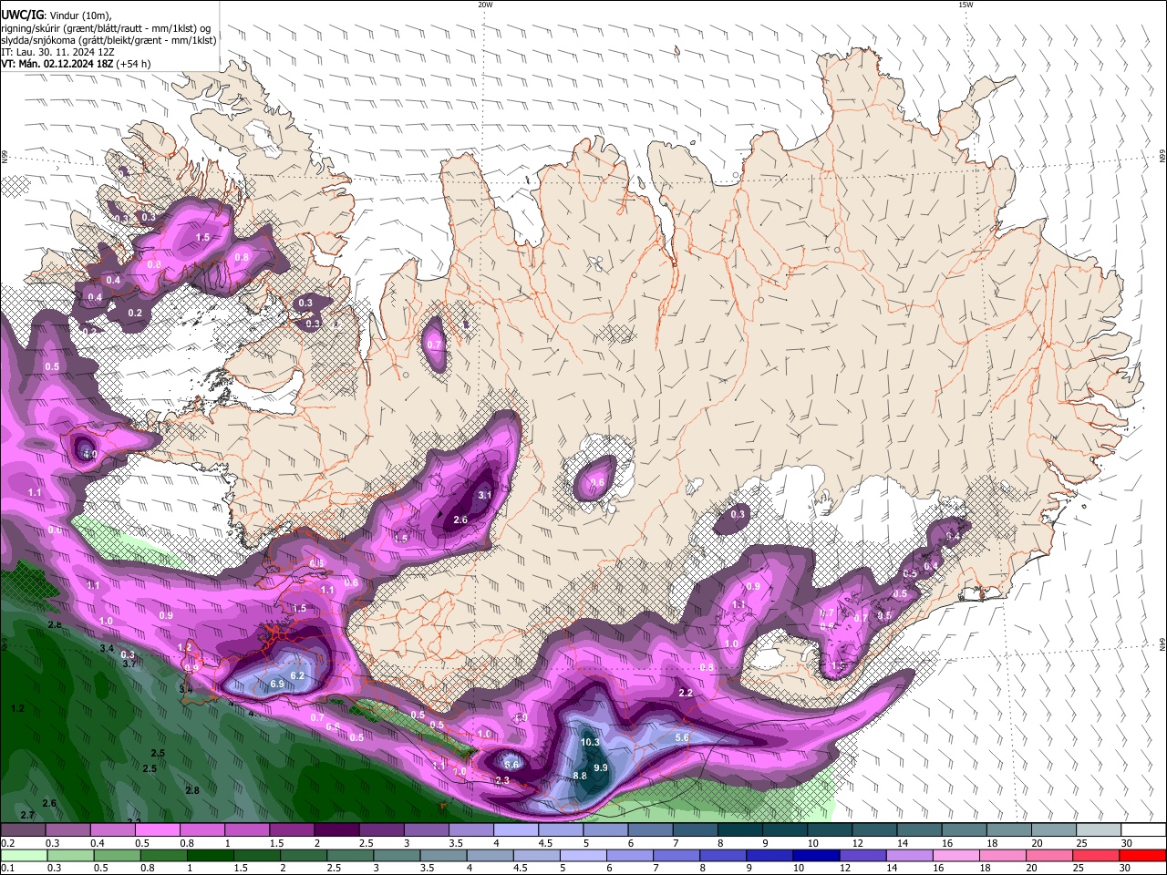The height and width of the screenshot is (875, 1167).
Task: Select the 5.6 precipitation label on the map
Action: (x=682, y=737)
